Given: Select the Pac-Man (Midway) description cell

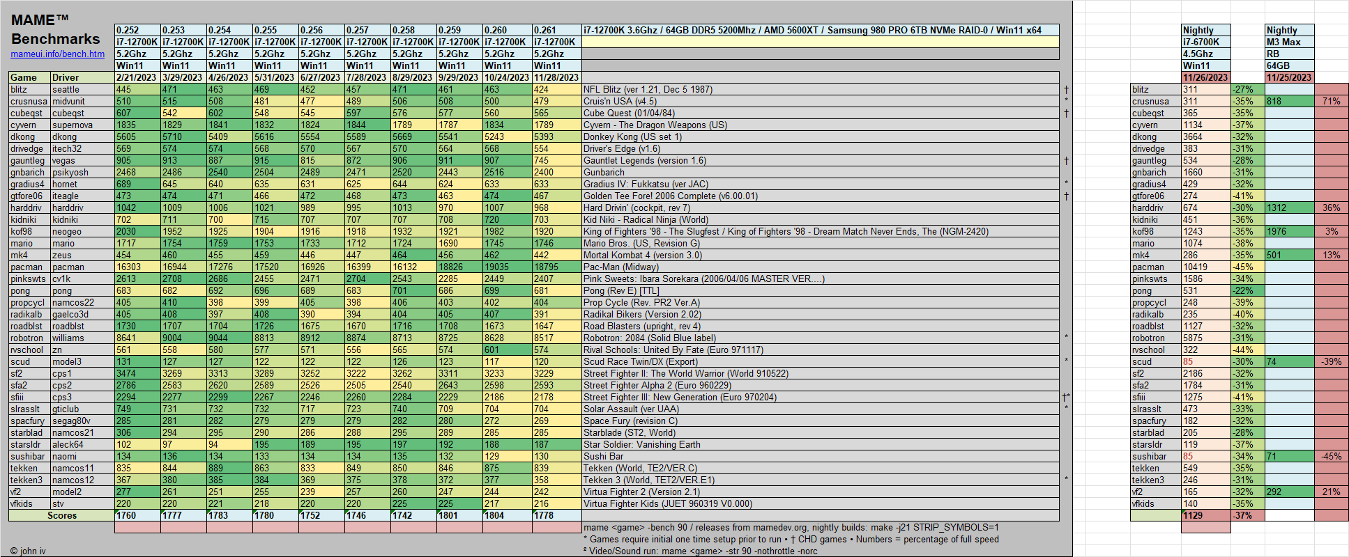Looking at the screenshot, I should [821, 267].
